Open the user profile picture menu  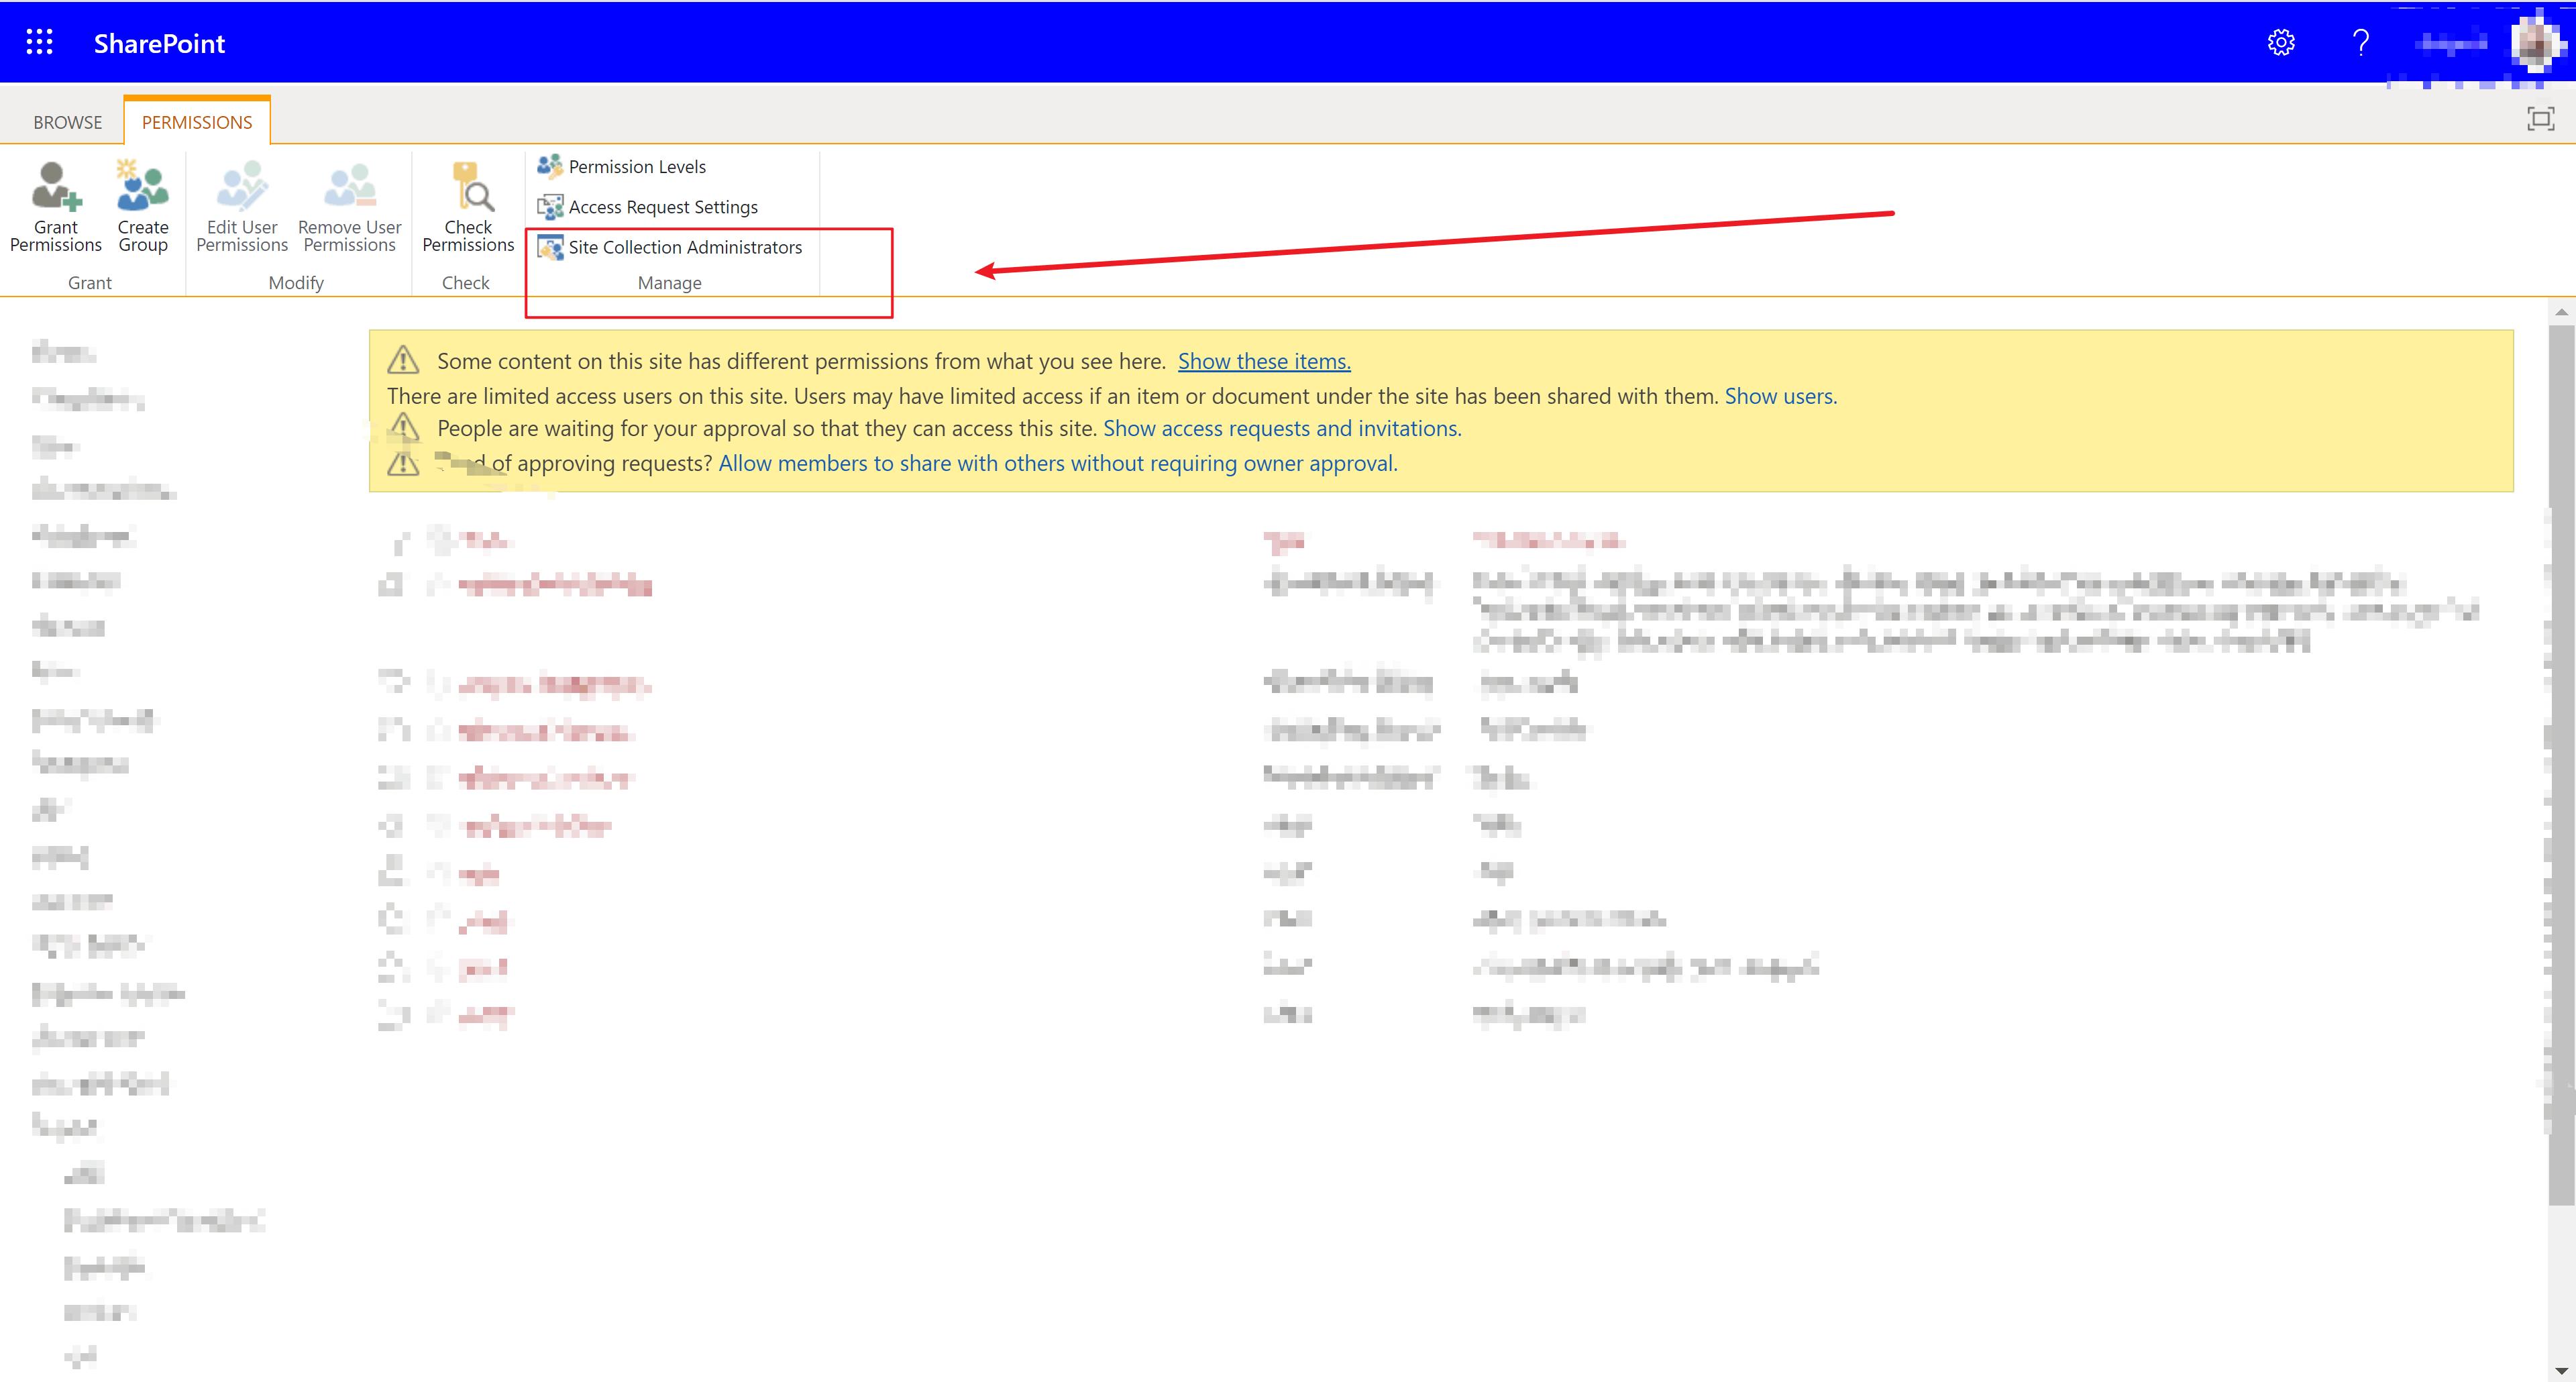point(2536,42)
